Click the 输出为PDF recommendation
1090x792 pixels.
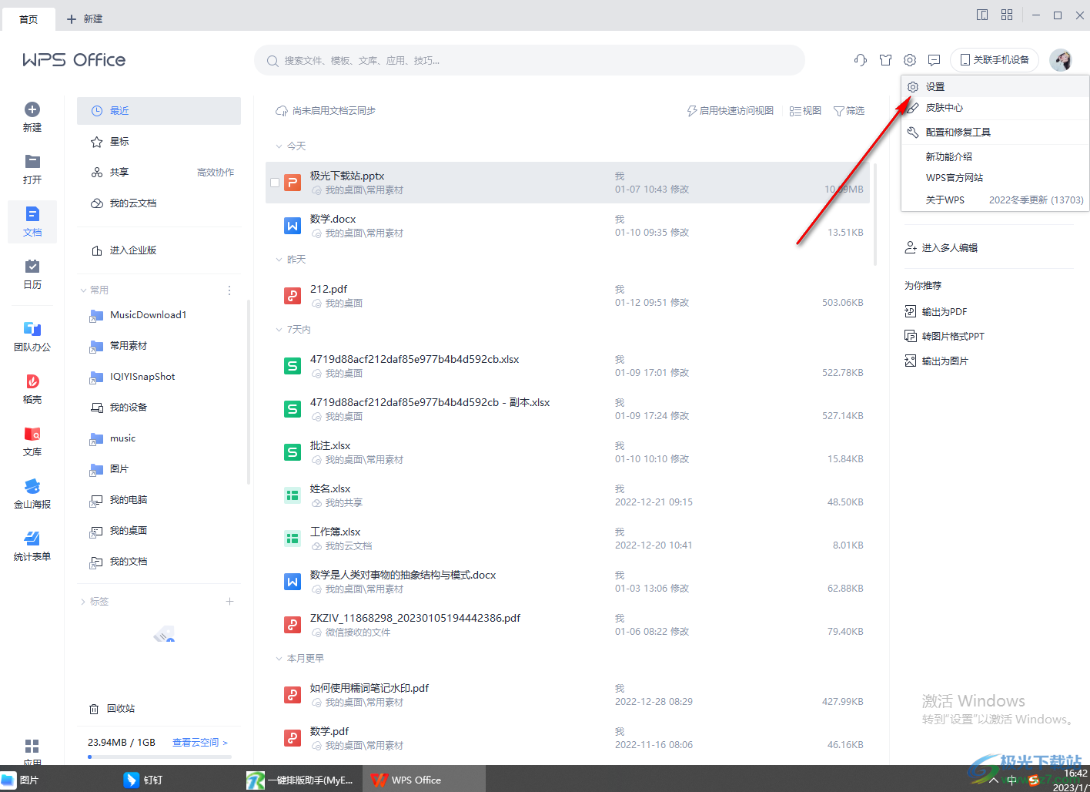coord(936,312)
